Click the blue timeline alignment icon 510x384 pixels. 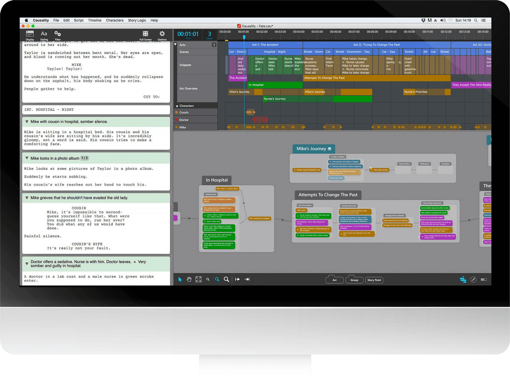pyautogui.click(x=463, y=279)
